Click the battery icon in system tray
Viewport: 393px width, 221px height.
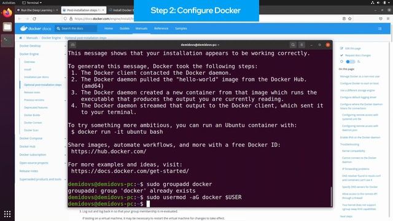click(x=384, y=2)
